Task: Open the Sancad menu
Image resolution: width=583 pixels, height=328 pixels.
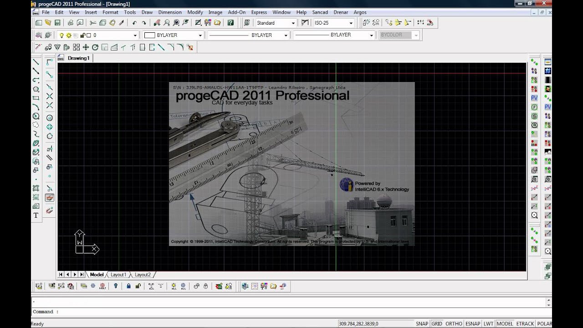Action: pos(320,12)
